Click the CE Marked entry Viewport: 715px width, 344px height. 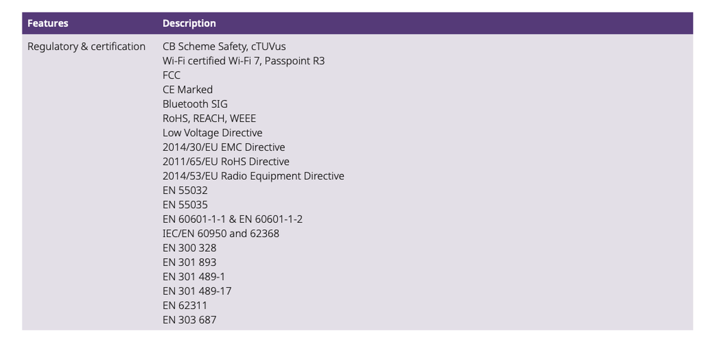188,89
